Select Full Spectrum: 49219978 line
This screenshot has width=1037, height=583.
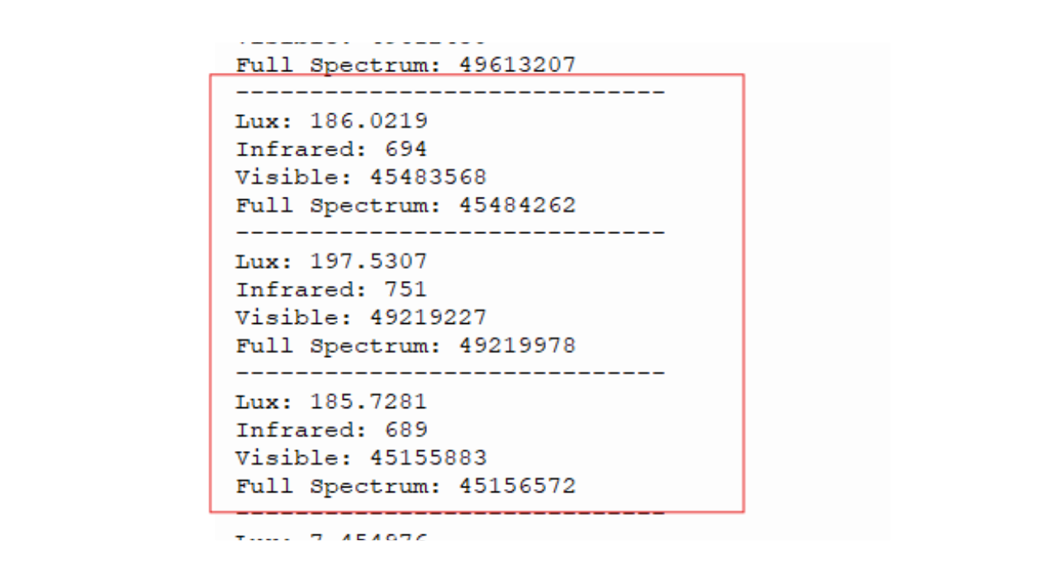(406, 346)
